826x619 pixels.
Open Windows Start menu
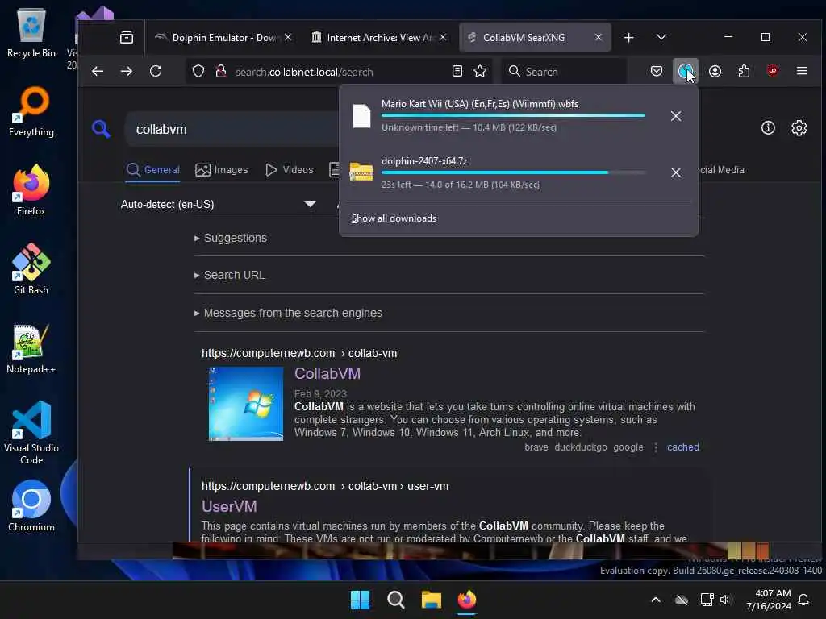pos(361,600)
